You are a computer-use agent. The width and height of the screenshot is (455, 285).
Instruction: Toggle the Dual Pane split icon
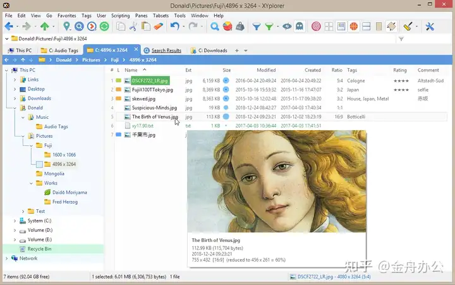[x=366, y=27]
